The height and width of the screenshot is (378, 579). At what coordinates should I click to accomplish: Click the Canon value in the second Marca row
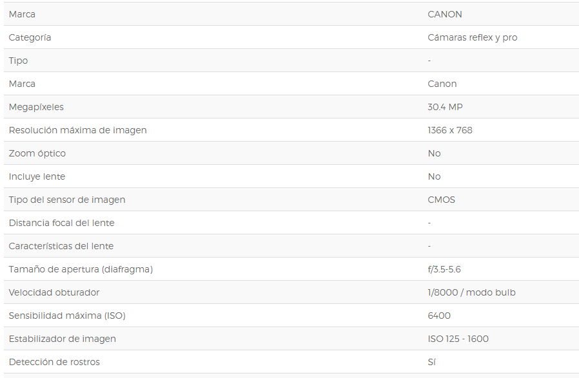click(442, 84)
